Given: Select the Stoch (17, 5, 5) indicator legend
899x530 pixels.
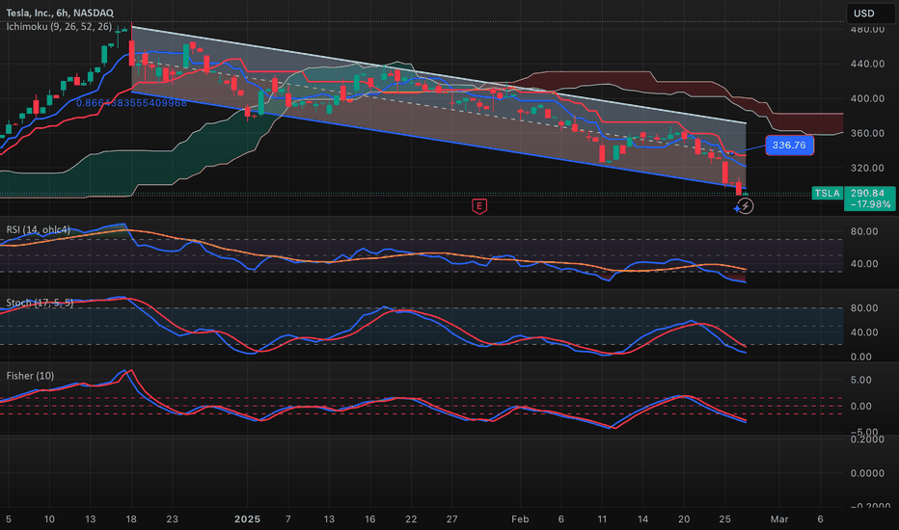Looking at the screenshot, I should (x=40, y=303).
